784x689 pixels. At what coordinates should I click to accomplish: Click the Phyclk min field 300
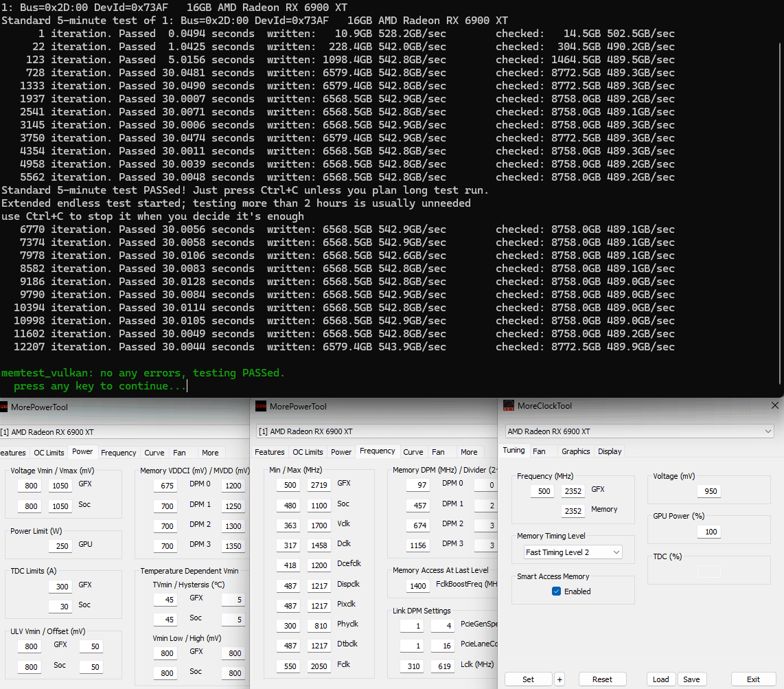coord(289,626)
